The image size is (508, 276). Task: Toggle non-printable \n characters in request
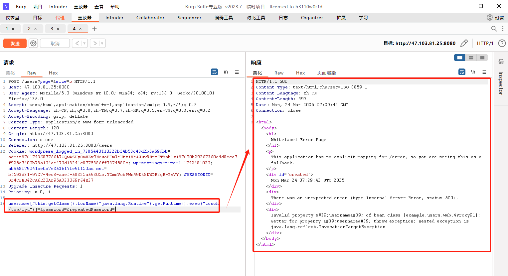coord(226,72)
